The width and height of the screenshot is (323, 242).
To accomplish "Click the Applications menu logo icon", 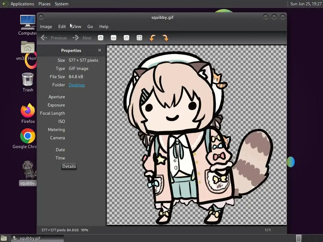I will [5, 4].
